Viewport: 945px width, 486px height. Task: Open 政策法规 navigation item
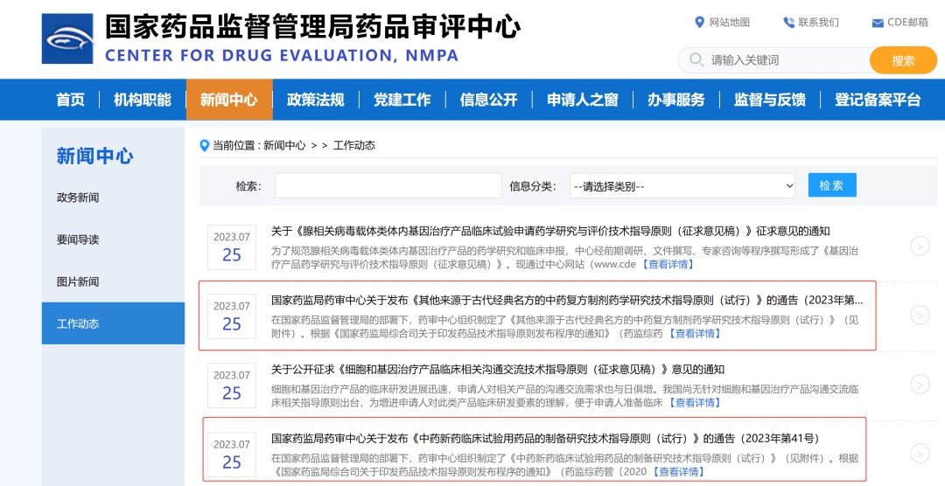(x=315, y=100)
